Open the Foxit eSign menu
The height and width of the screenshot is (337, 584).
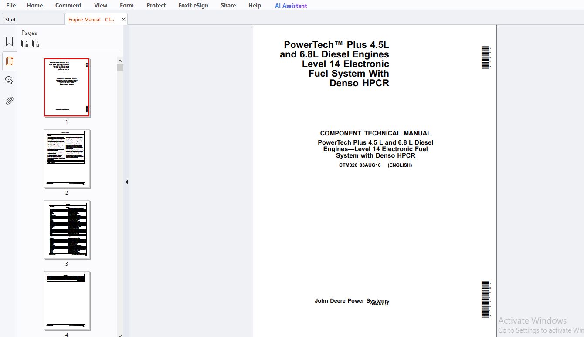(x=193, y=5)
